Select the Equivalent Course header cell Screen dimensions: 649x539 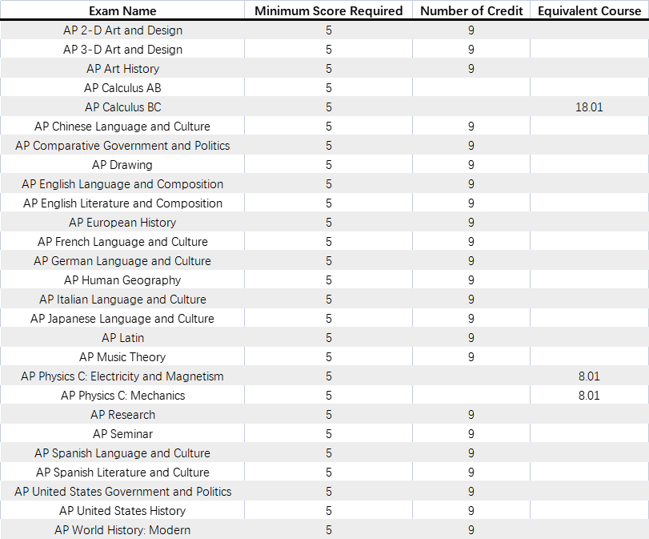coord(589,10)
